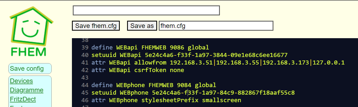Click the Save as button

pyautogui.click(x=142, y=26)
